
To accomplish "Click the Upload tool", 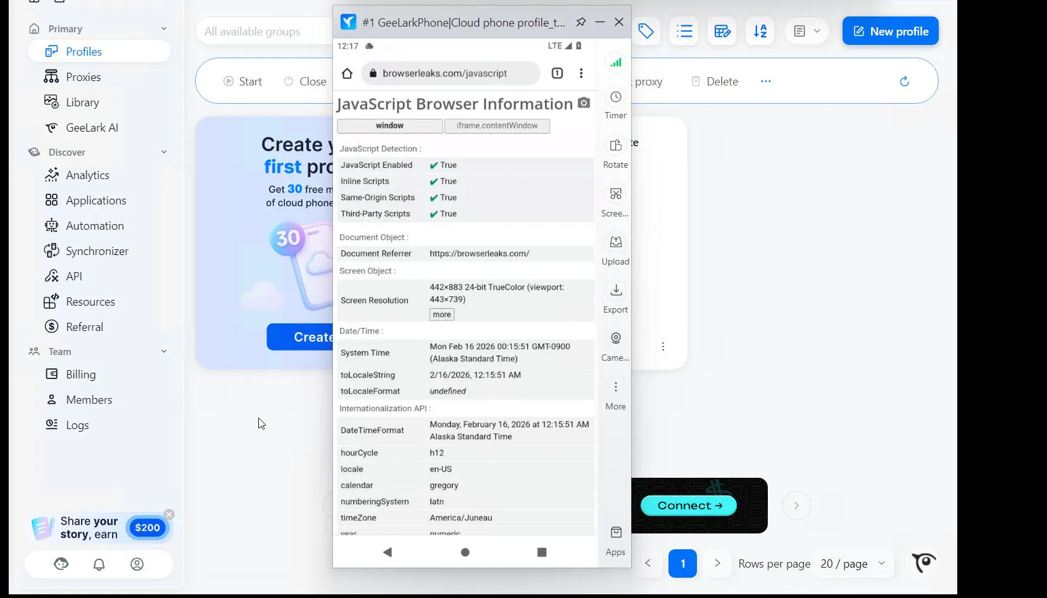I will click(x=615, y=249).
